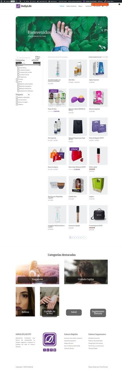Screen dimensions: 122x375
Task: Click the Política de privacidad footer link
Action: click(96, 340)
